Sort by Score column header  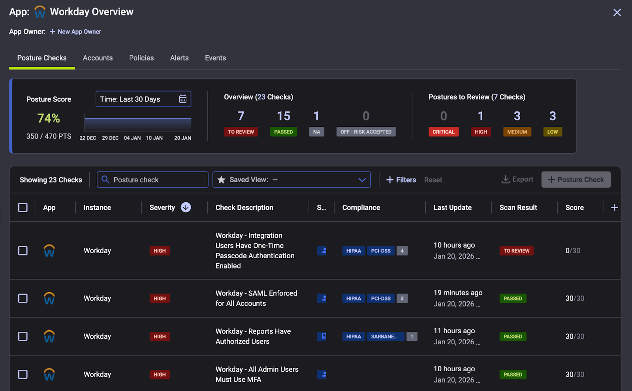(x=574, y=207)
